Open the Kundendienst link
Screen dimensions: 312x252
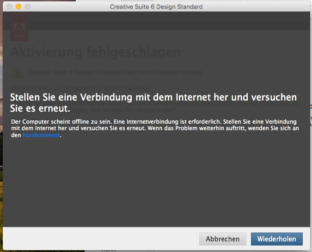(x=41, y=135)
